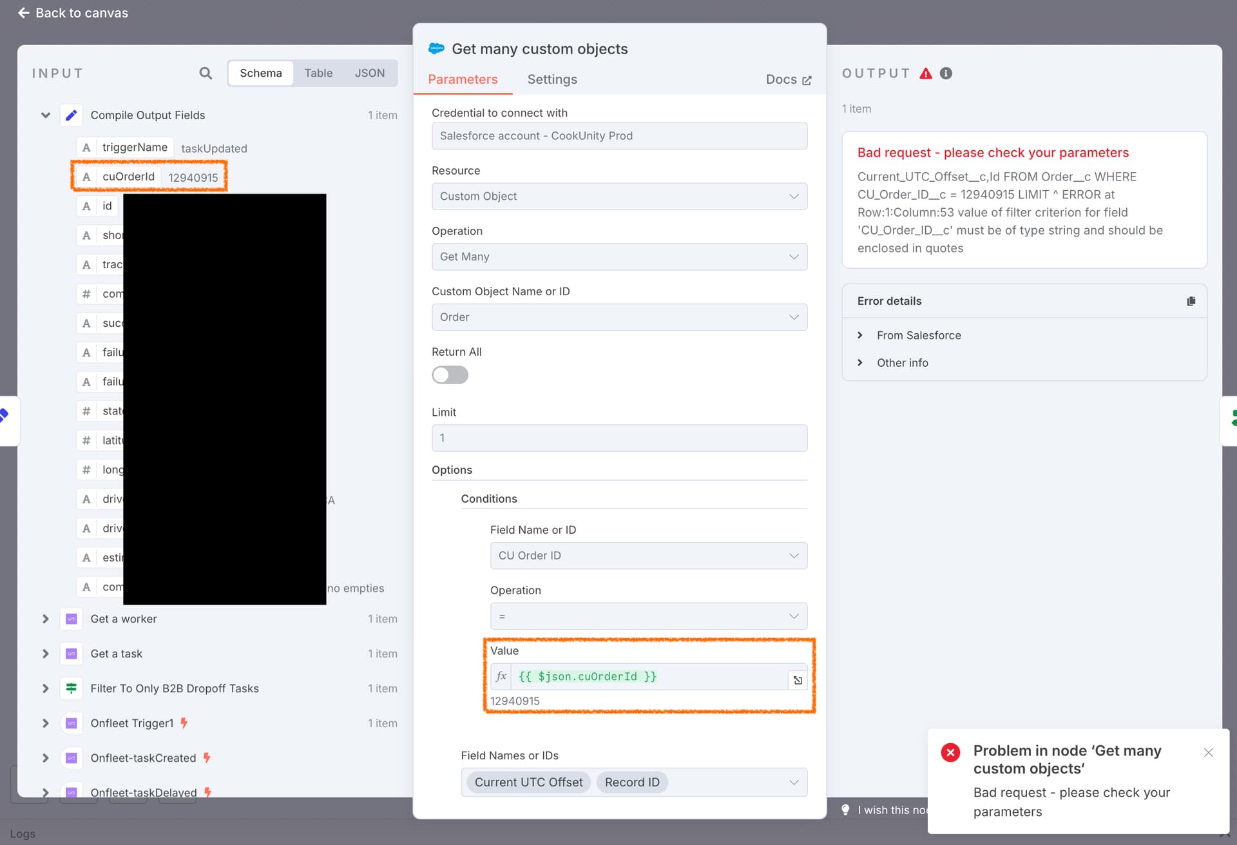
Task: Dismiss the problem in node notification
Action: coord(1209,752)
